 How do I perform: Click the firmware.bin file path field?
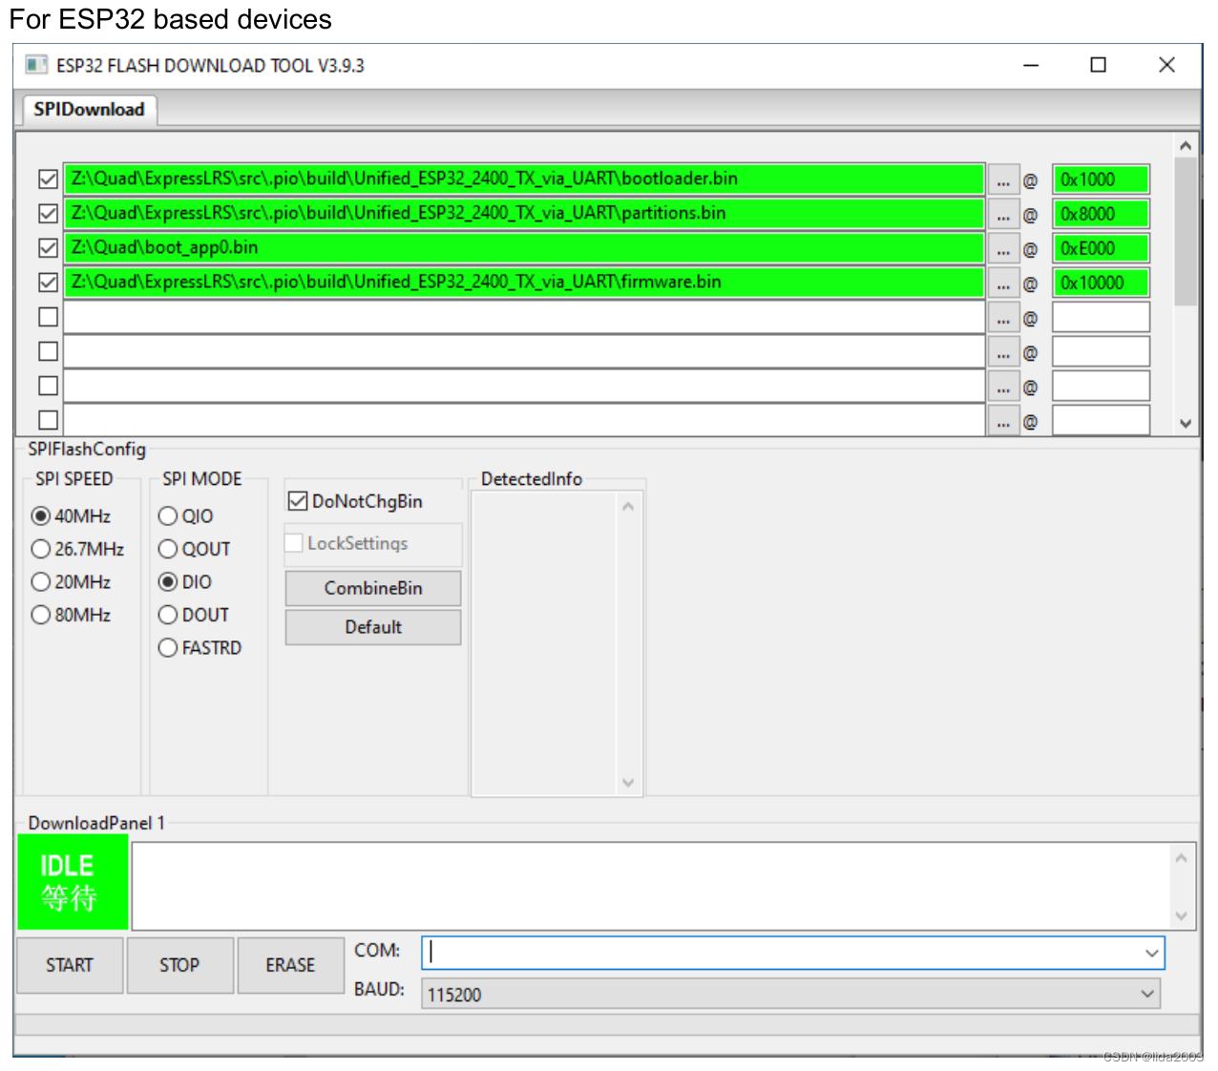coord(524,282)
